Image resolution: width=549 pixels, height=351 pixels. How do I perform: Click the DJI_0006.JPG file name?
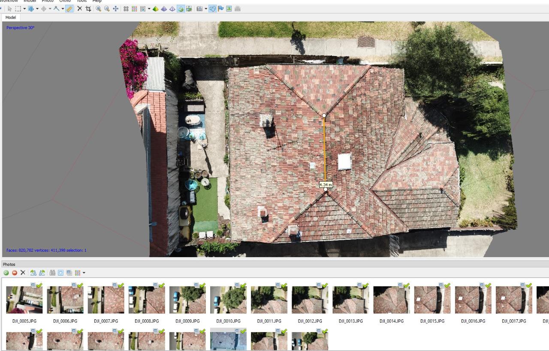65,321
